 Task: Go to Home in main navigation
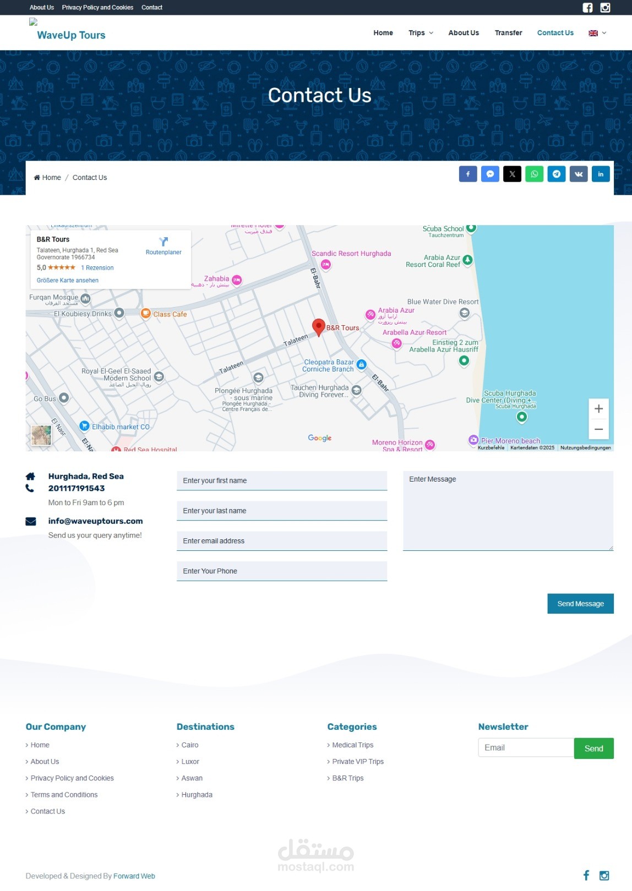click(383, 33)
